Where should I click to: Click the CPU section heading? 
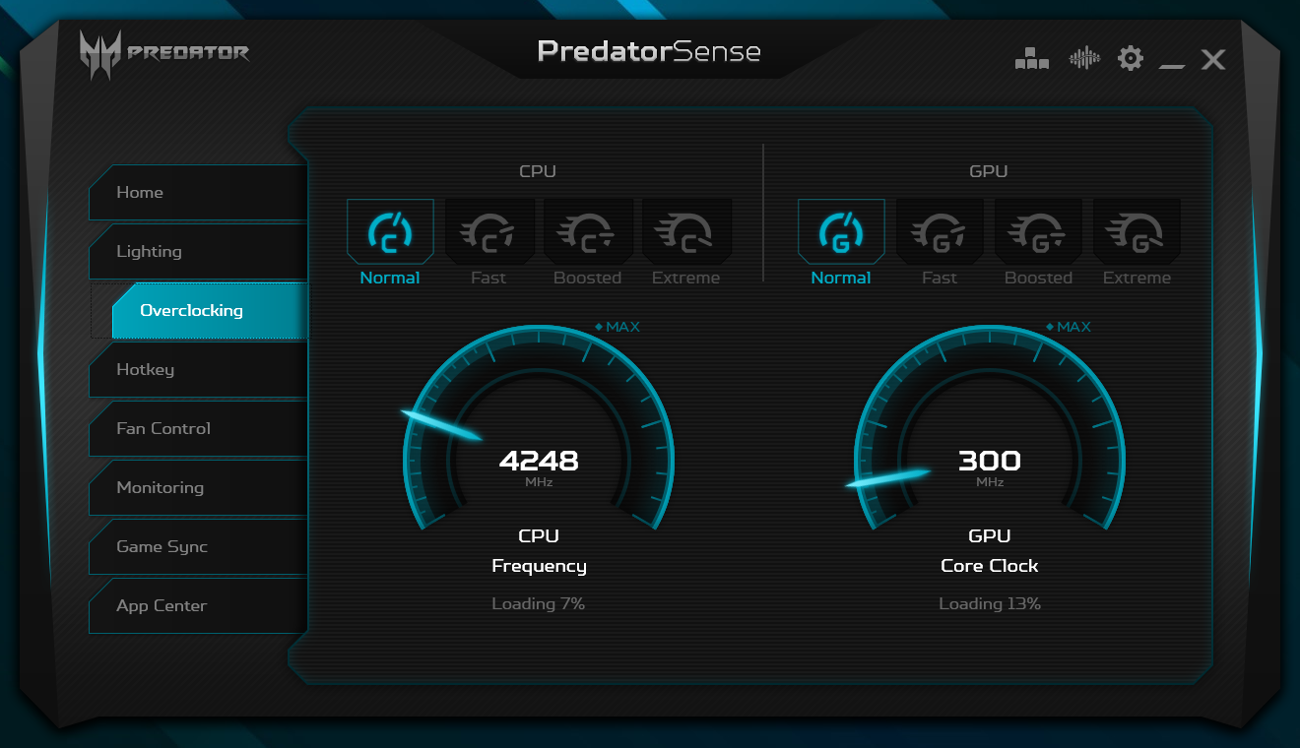(x=538, y=171)
